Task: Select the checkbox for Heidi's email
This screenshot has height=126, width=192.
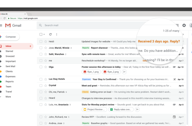Action: [x=41, y=41]
